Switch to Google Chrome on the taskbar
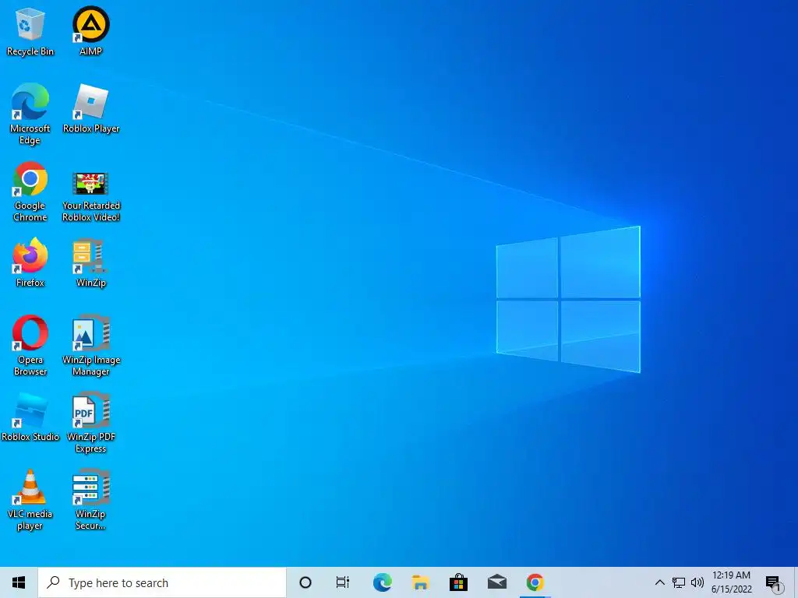 tap(535, 582)
